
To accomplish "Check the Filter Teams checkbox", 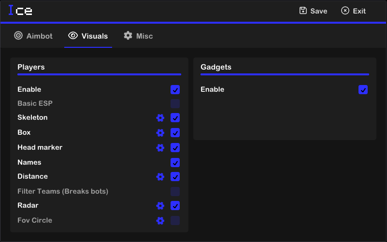I will (175, 192).
